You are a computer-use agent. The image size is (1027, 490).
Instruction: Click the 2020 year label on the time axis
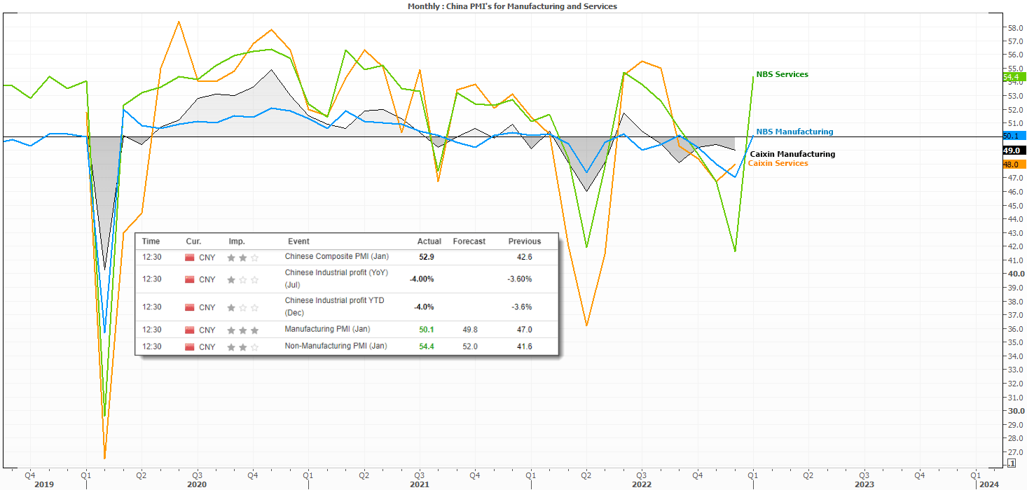click(197, 484)
